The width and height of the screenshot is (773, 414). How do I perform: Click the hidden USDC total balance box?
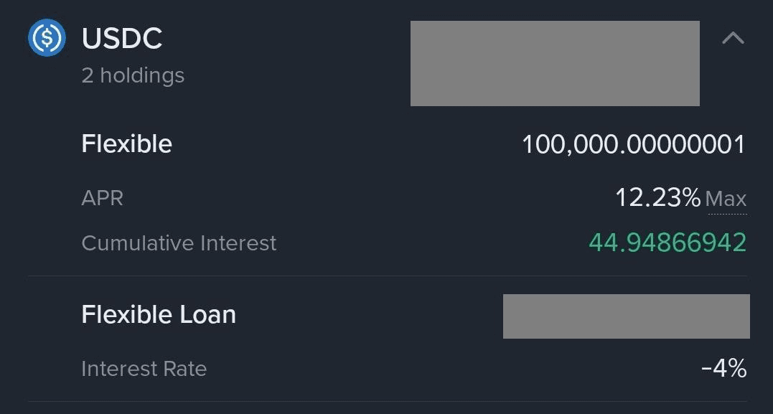[555, 63]
